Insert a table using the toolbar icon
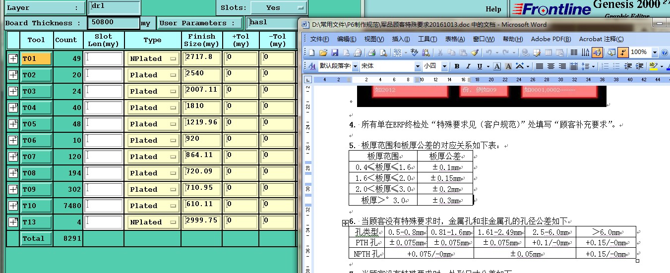Viewport: 670px width, 273px height. point(548,52)
